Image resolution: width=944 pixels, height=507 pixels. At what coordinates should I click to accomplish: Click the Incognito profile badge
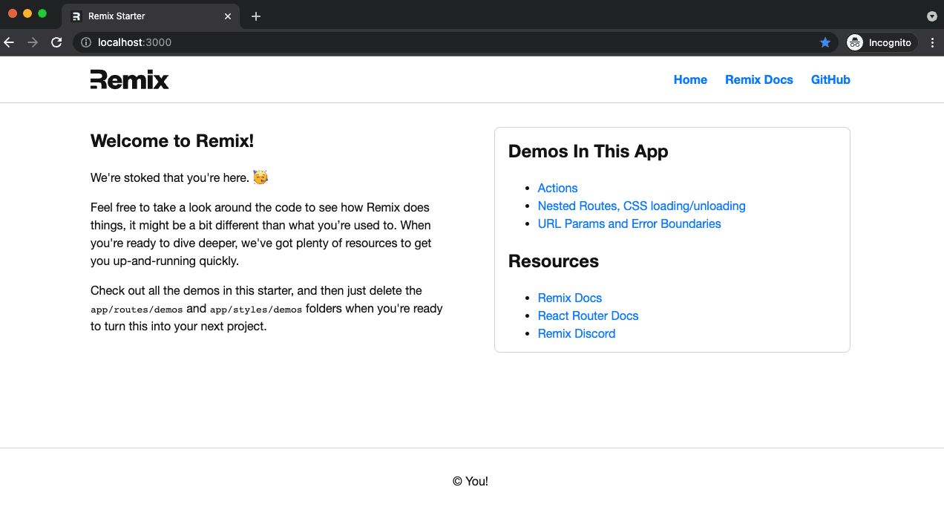[x=880, y=42]
